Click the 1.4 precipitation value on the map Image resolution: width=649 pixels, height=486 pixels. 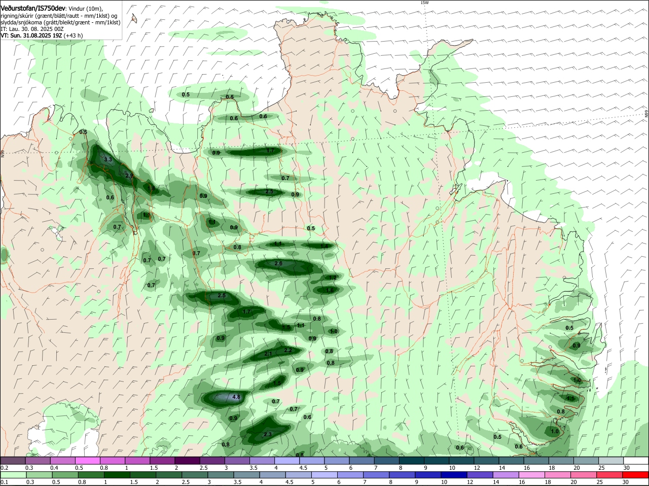tap(324, 246)
